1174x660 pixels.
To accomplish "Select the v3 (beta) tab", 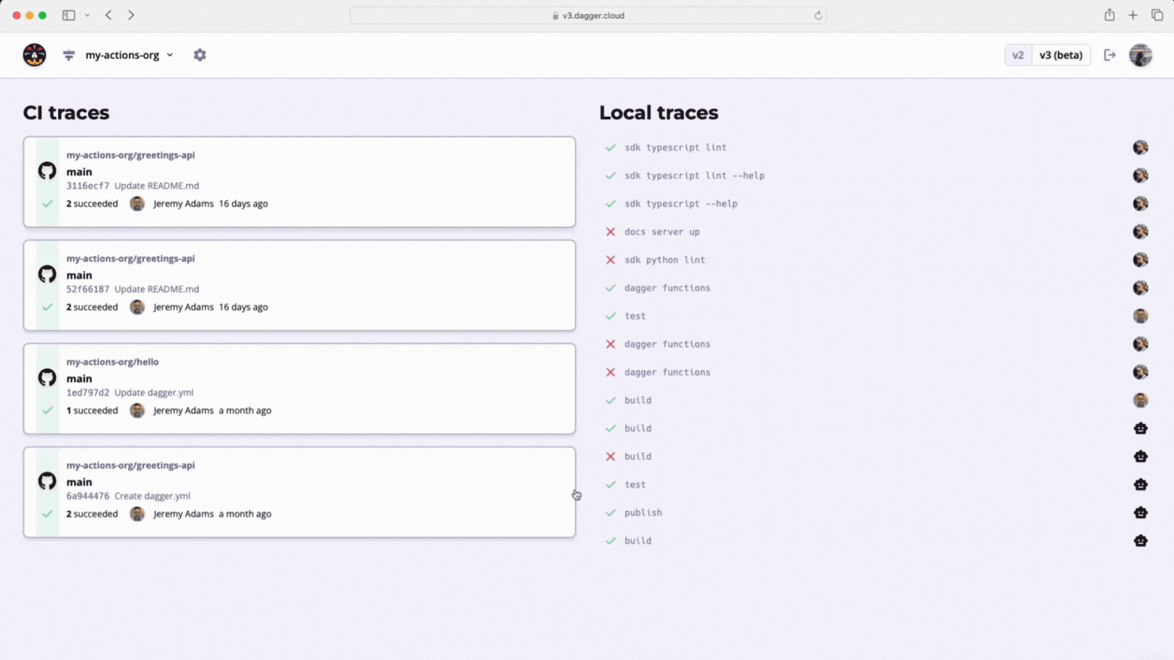I will click(x=1061, y=54).
